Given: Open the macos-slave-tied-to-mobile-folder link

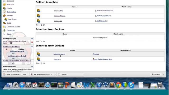Looking at the screenshot, I should [17, 61].
